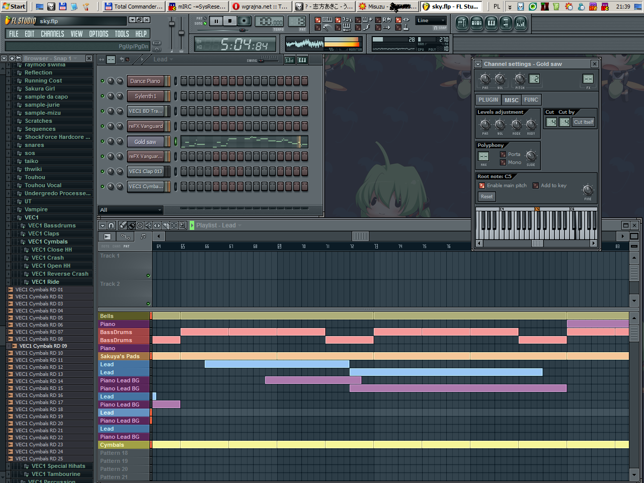Viewport: 644px width, 483px height.
Task: Toggle countdown before recording option
Action: pyautogui.click(x=338, y=20)
